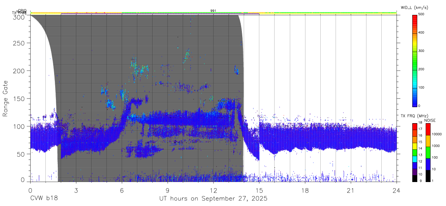Click the 9 hour tick on the UT axis
This screenshot has width=446, height=206.
click(x=167, y=190)
